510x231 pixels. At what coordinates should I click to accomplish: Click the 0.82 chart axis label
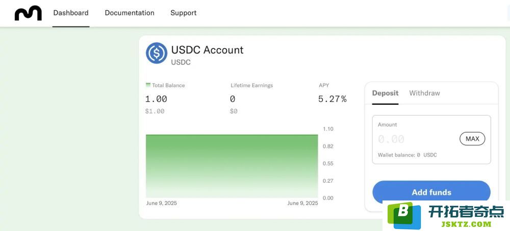tap(328, 147)
